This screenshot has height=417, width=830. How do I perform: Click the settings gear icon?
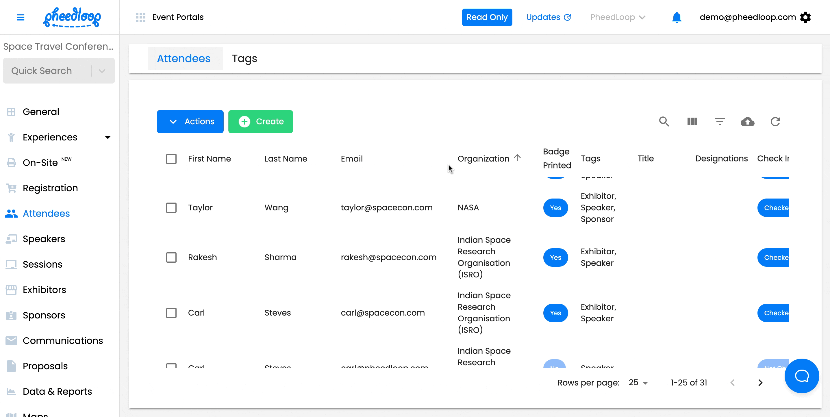[805, 17]
